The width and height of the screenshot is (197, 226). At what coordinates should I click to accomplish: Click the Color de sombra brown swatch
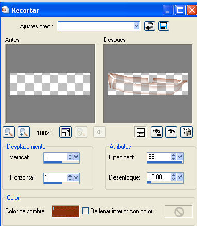point(65,211)
